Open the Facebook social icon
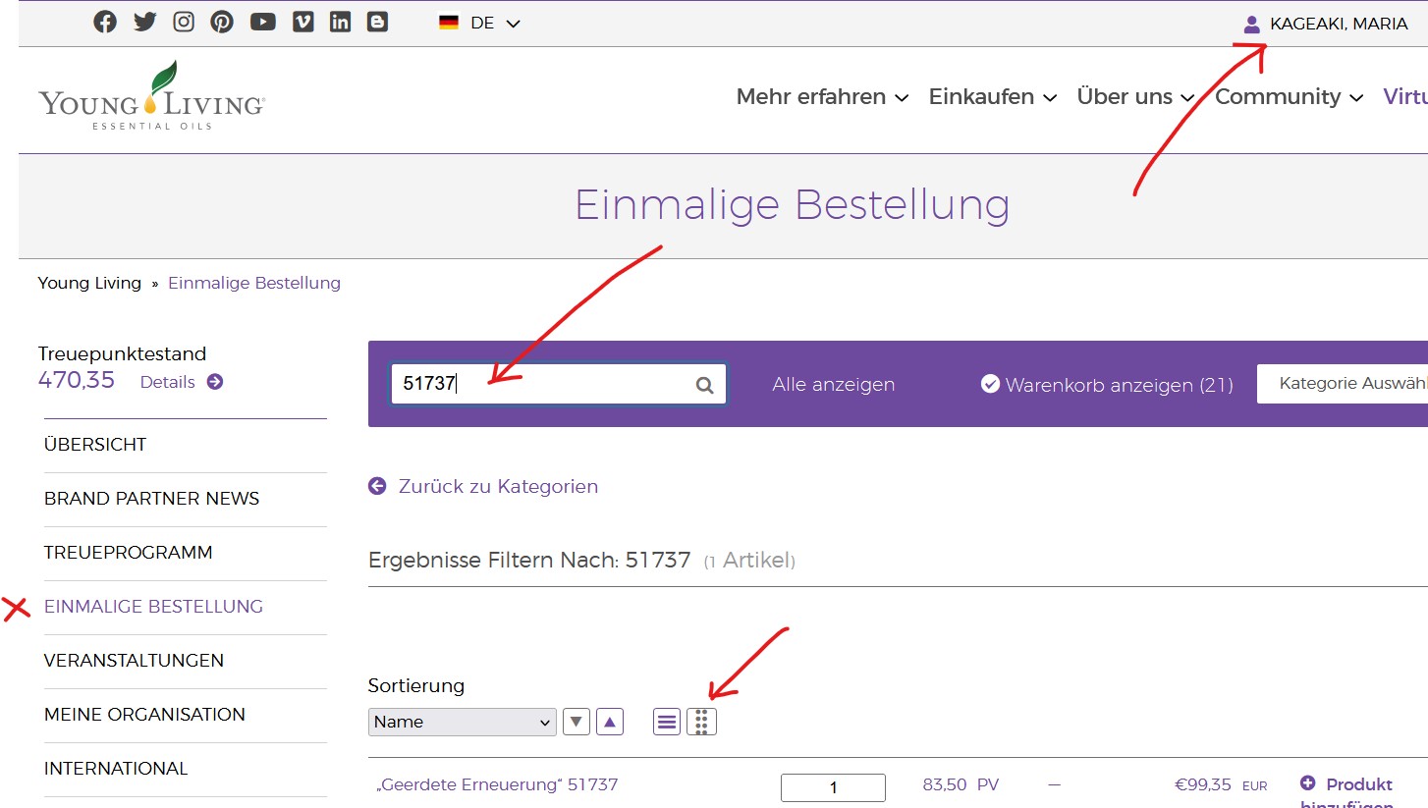The width and height of the screenshot is (1428, 808). pyautogui.click(x=105, y=23)
